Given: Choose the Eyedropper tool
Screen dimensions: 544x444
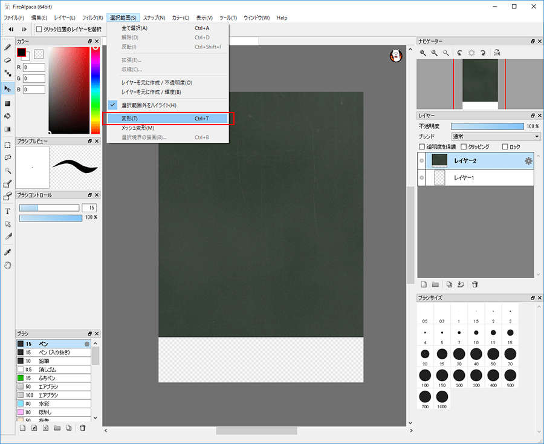Looking at the screenshot, I should [x=8, y=252].
